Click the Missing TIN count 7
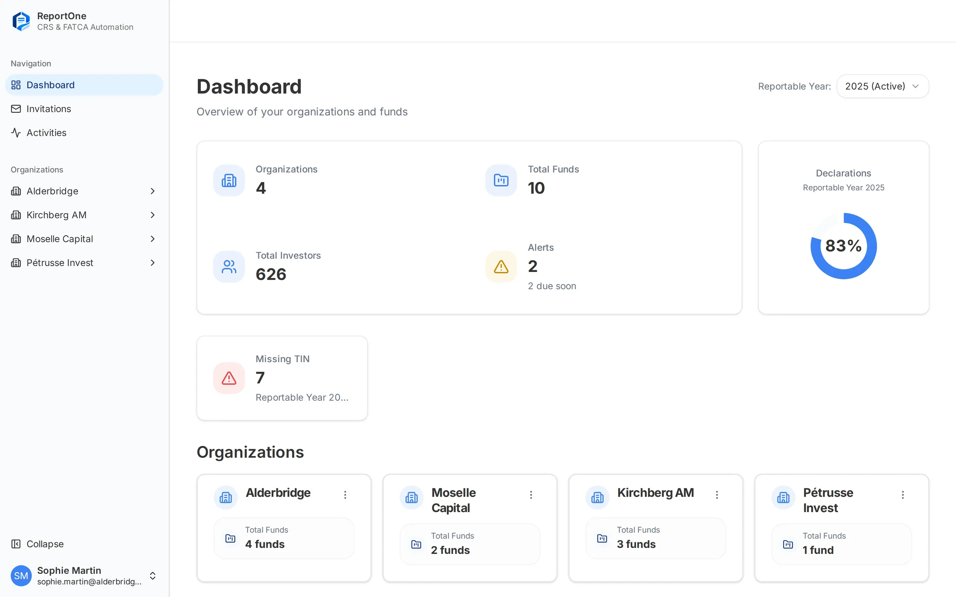Viewport: 956px width, 597px height. [x=260, y=378]
